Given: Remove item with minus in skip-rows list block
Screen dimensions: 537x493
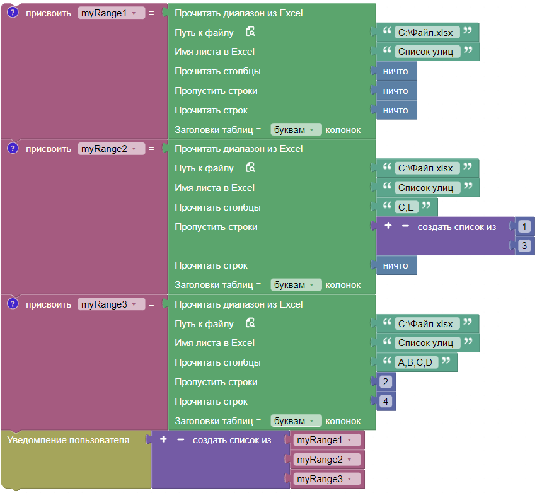Looking at the screenshot, I should click(x=405, y=226).
